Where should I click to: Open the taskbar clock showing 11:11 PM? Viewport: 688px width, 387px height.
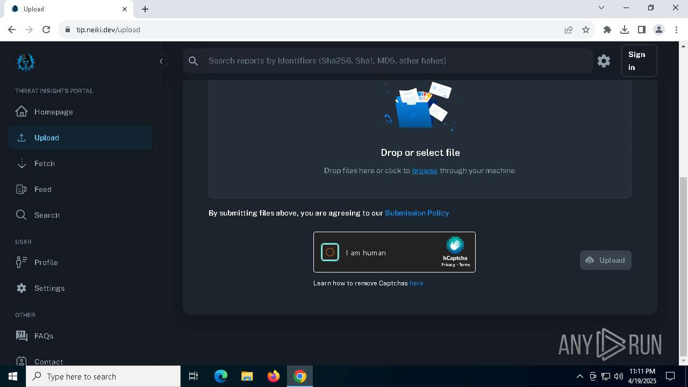(x=642, y=376)
